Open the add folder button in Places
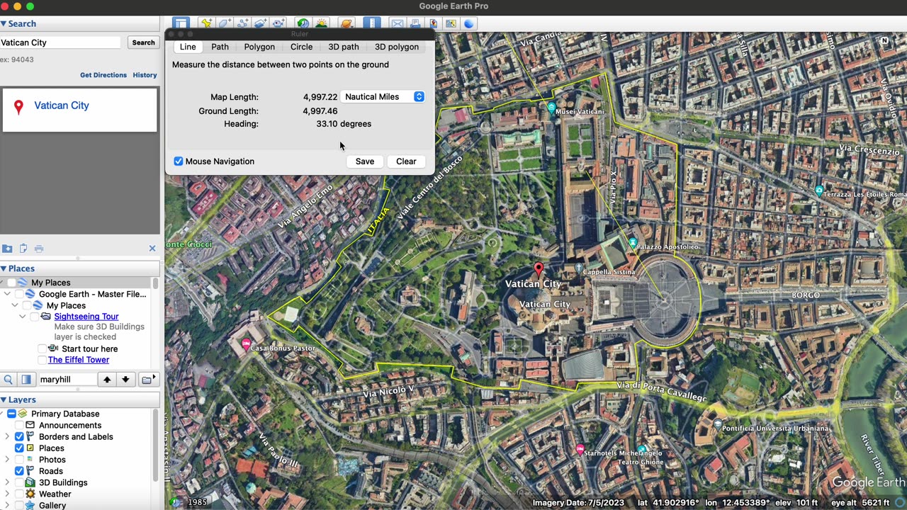 click(148, 380)
